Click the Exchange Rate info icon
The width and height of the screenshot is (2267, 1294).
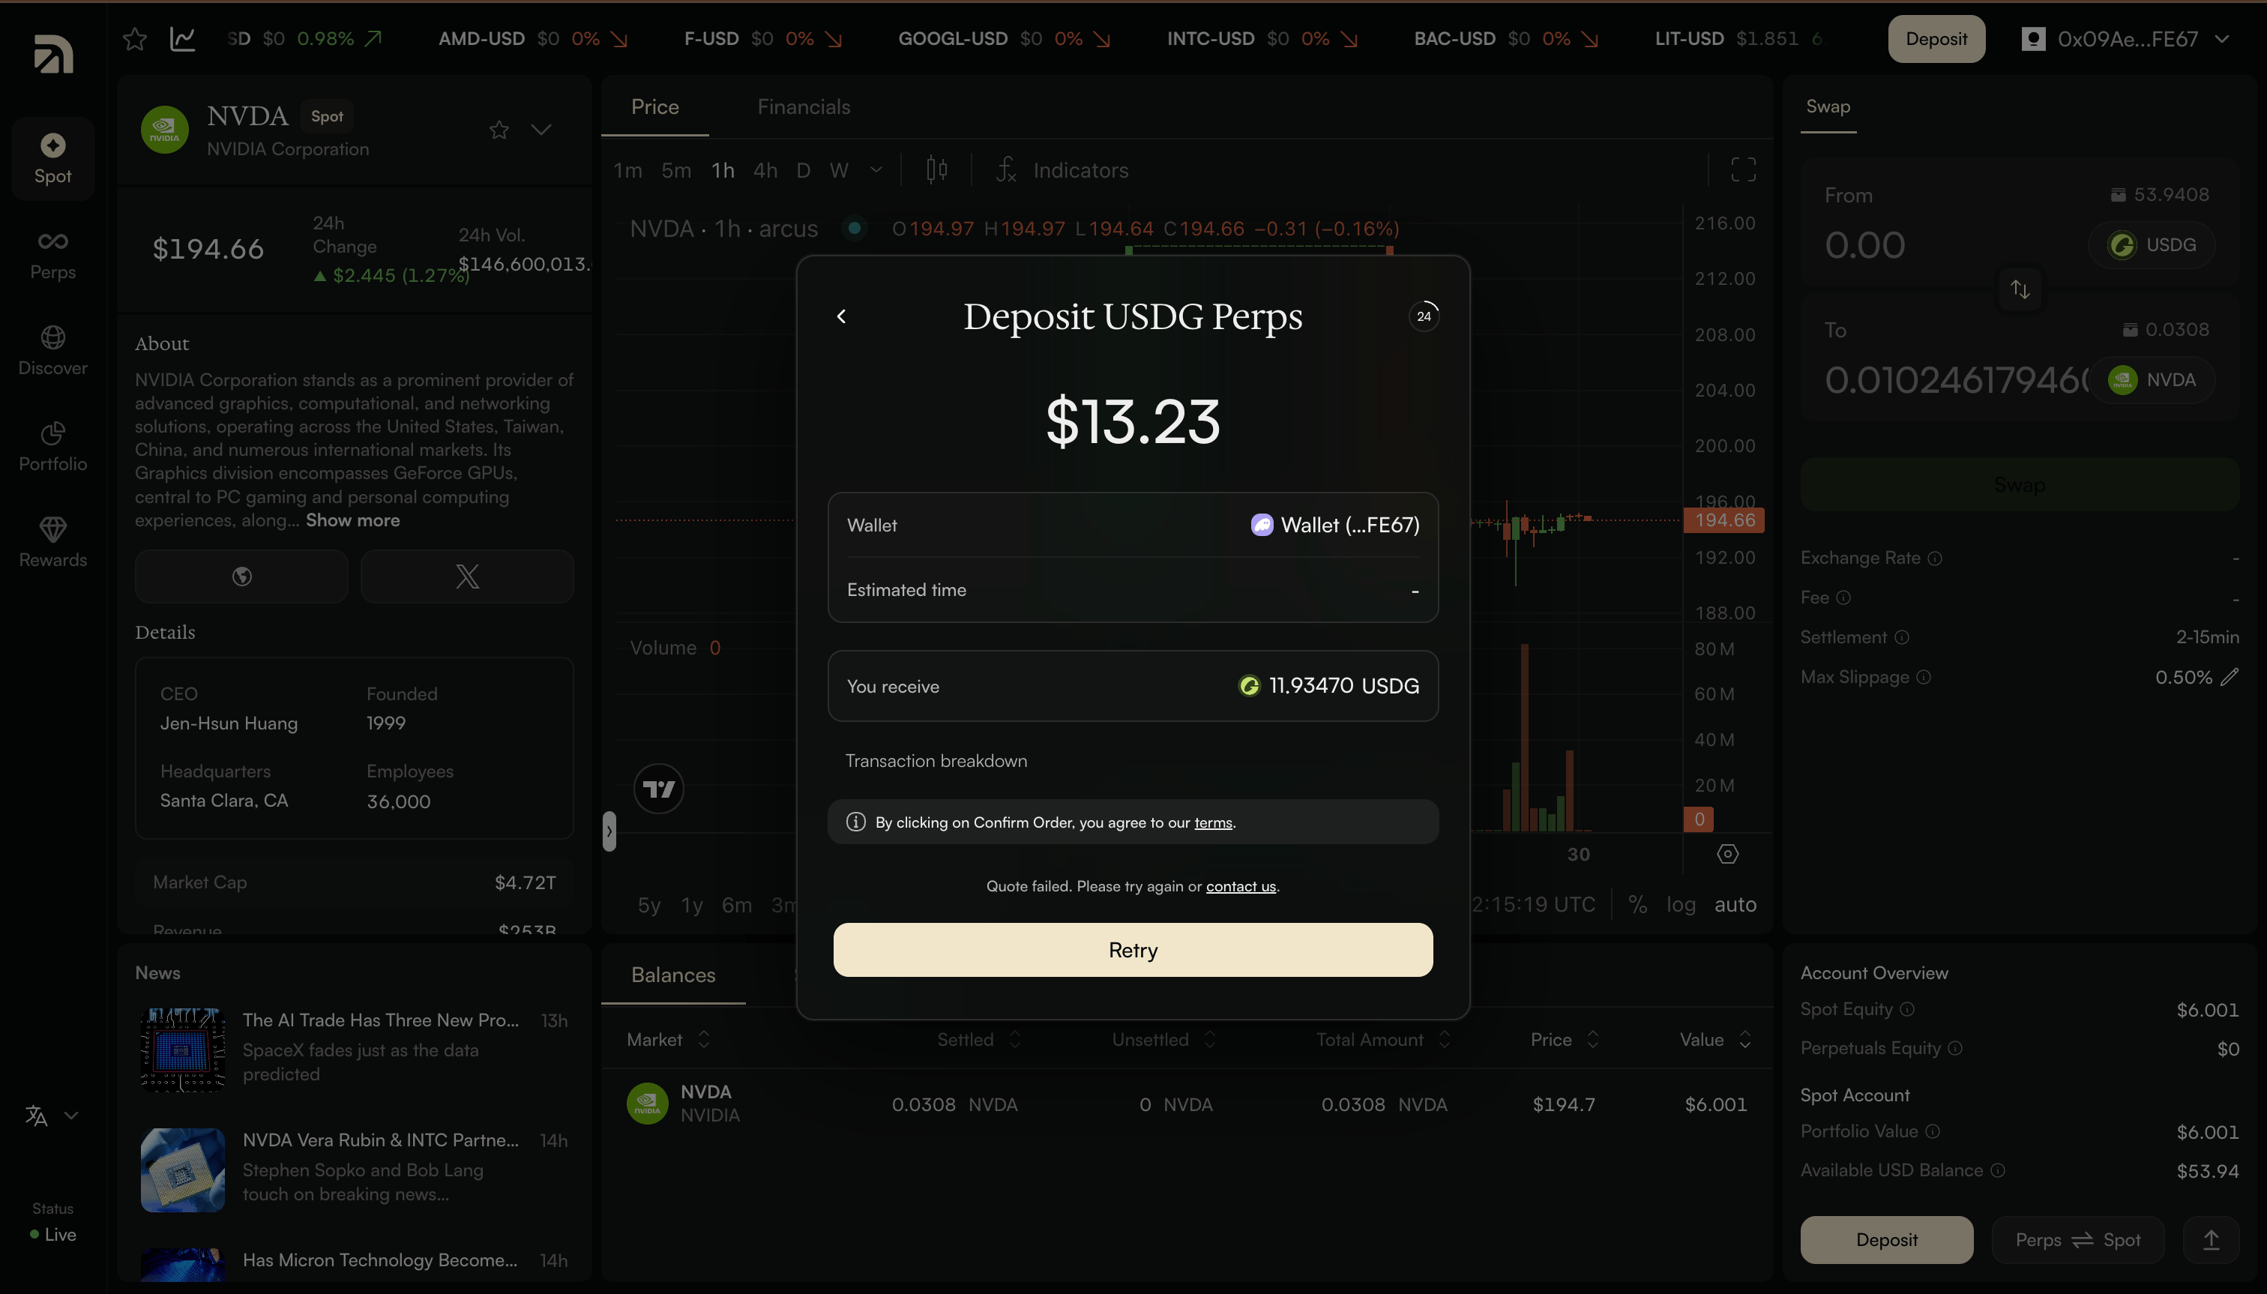[x=1935, y=558]
